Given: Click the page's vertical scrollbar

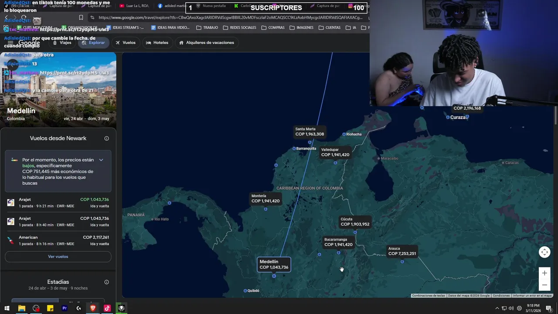Looking at the screenshot, I should click(555, 116).
